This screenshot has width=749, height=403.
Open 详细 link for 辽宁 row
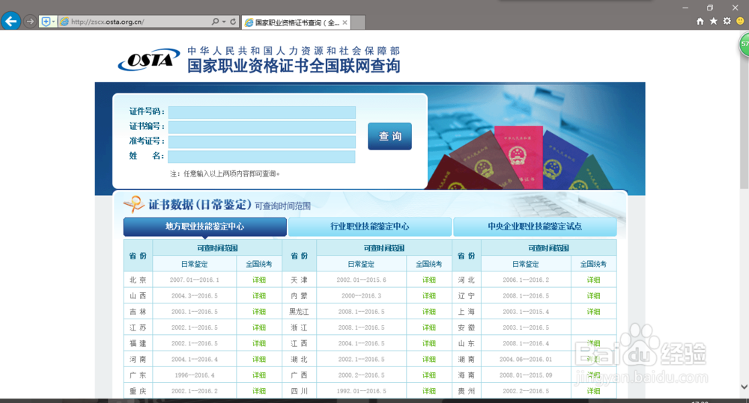[593, 295]
